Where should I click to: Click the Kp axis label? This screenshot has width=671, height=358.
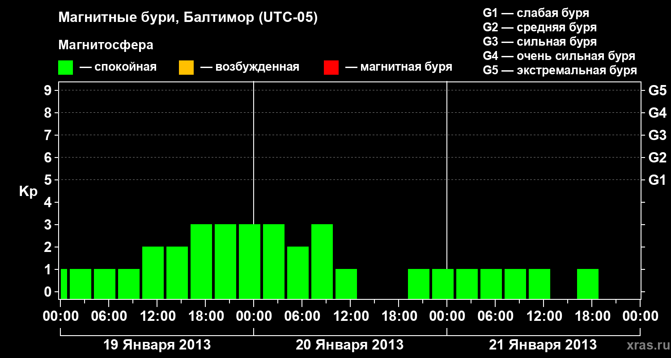pyautogui.click(x=29, y=192)
